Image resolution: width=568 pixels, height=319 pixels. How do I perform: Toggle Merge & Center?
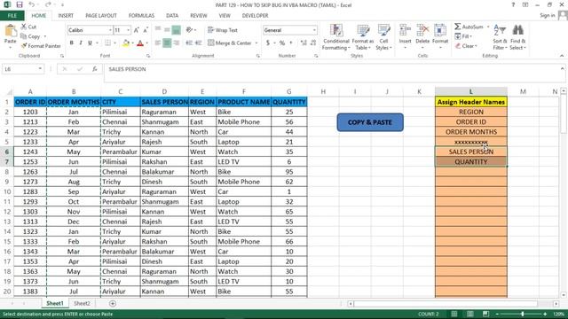tap(230, 43)
